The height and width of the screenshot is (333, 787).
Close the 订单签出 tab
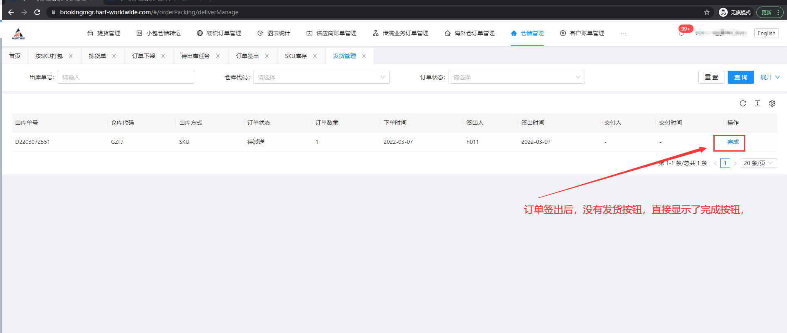pyautogui.click(x=267, y=56)
